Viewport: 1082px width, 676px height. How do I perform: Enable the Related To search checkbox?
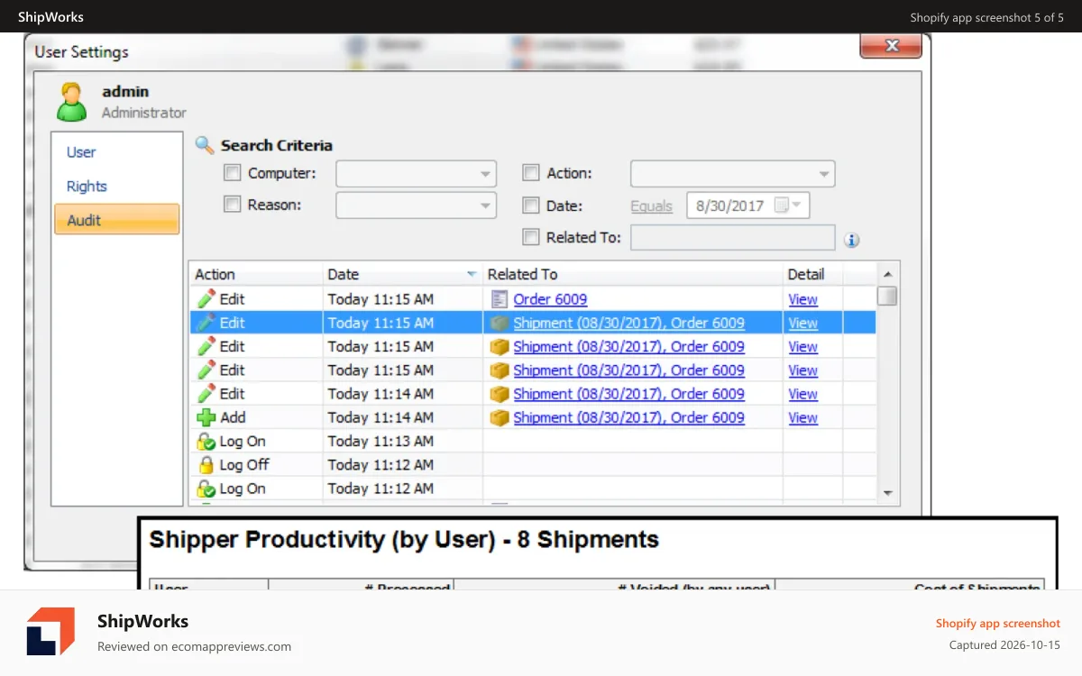click(531, 237)
